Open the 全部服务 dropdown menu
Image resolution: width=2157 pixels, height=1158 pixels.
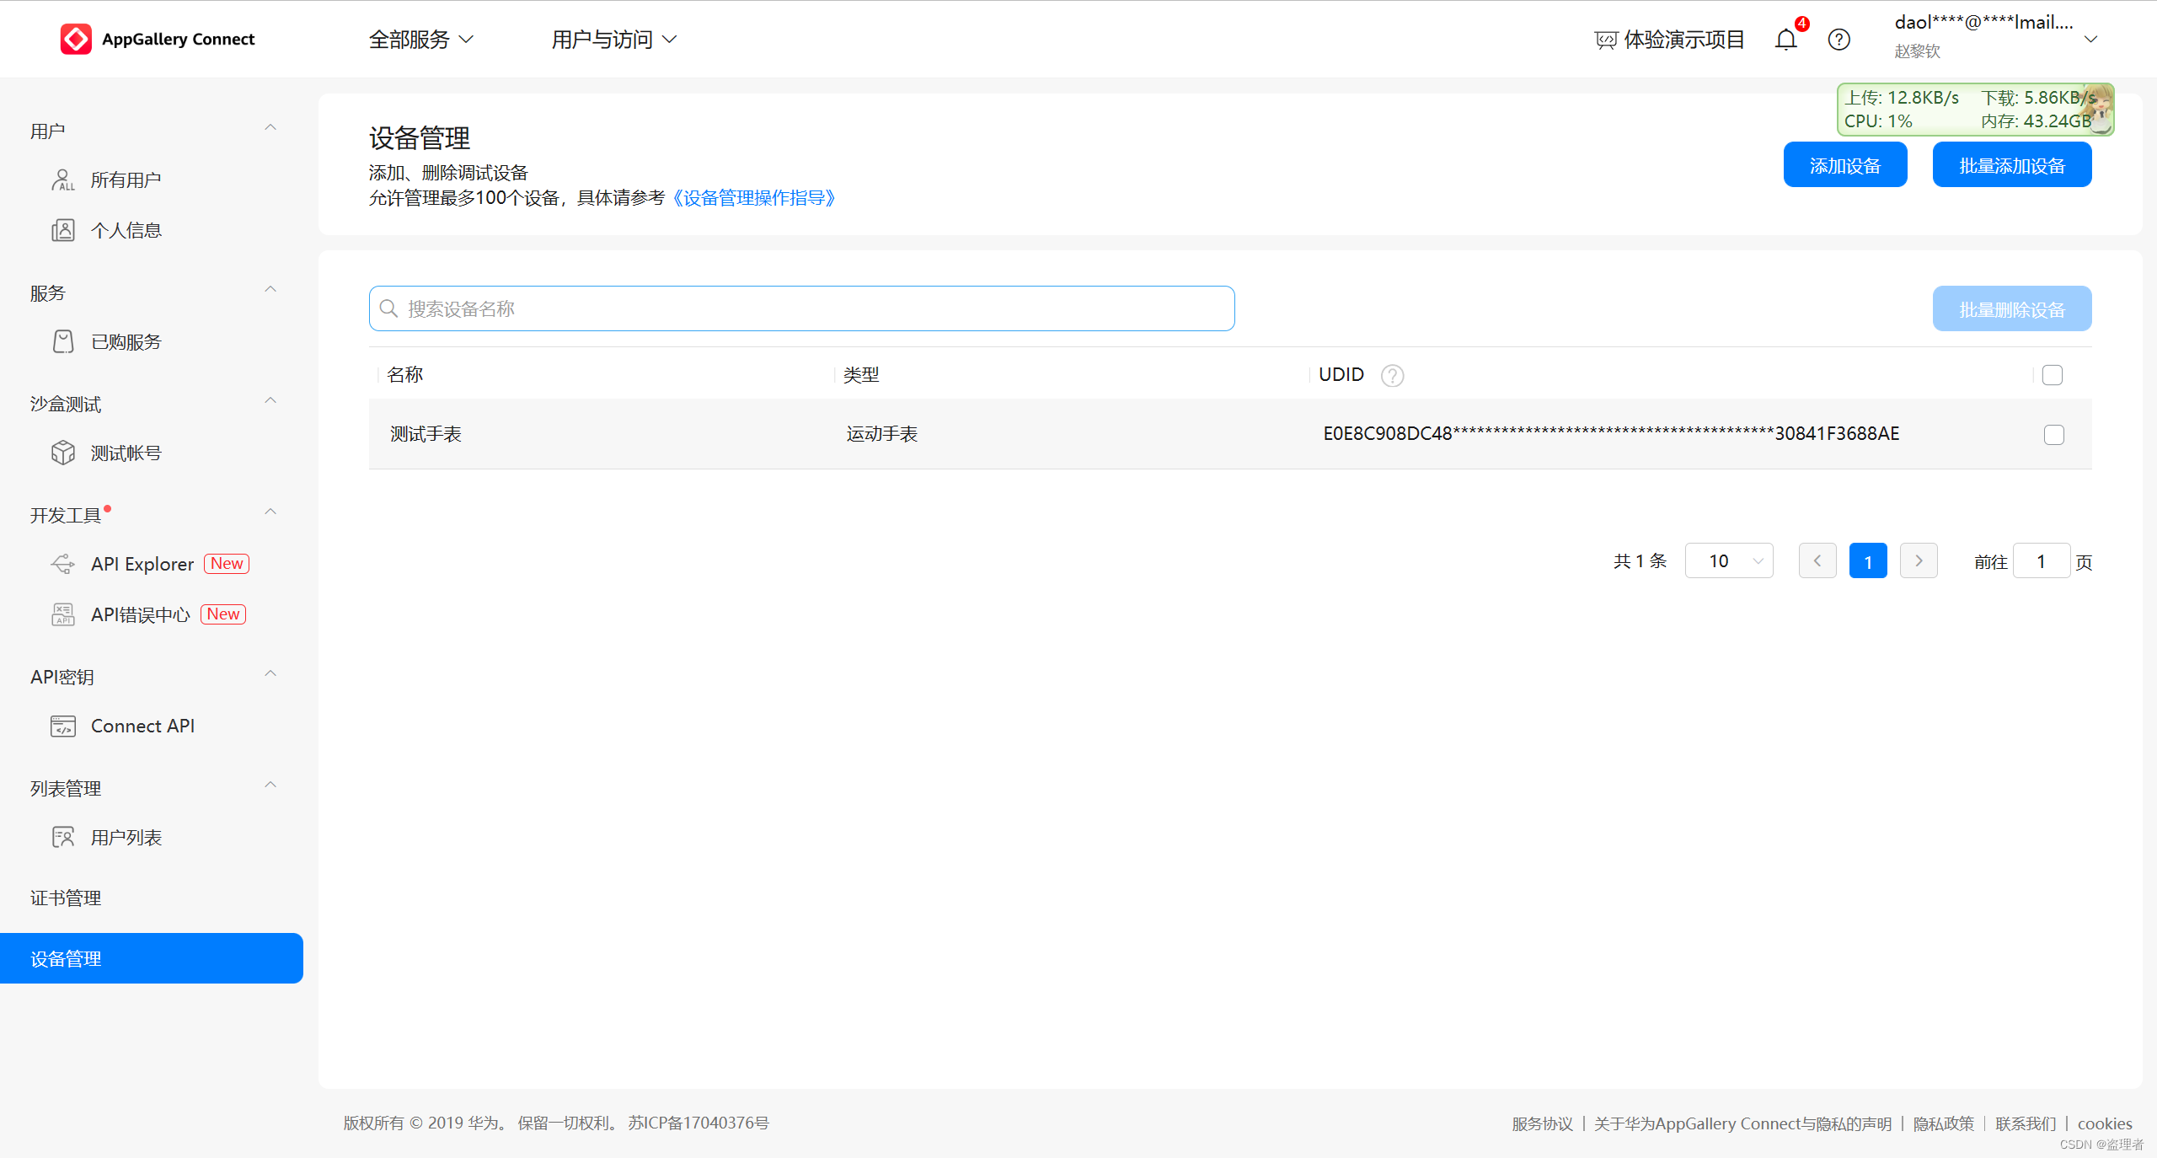coord(421,40)
